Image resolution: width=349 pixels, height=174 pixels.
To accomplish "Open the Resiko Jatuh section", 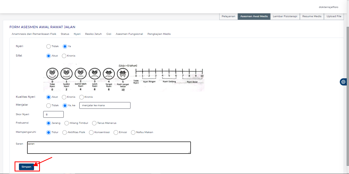I will [93, 34].
